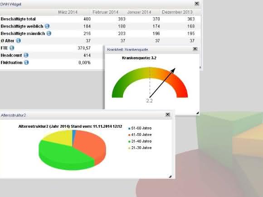Click the DWH Widget title bar label
The width and height of the screenshot is (263, 197).
(10, 5)
